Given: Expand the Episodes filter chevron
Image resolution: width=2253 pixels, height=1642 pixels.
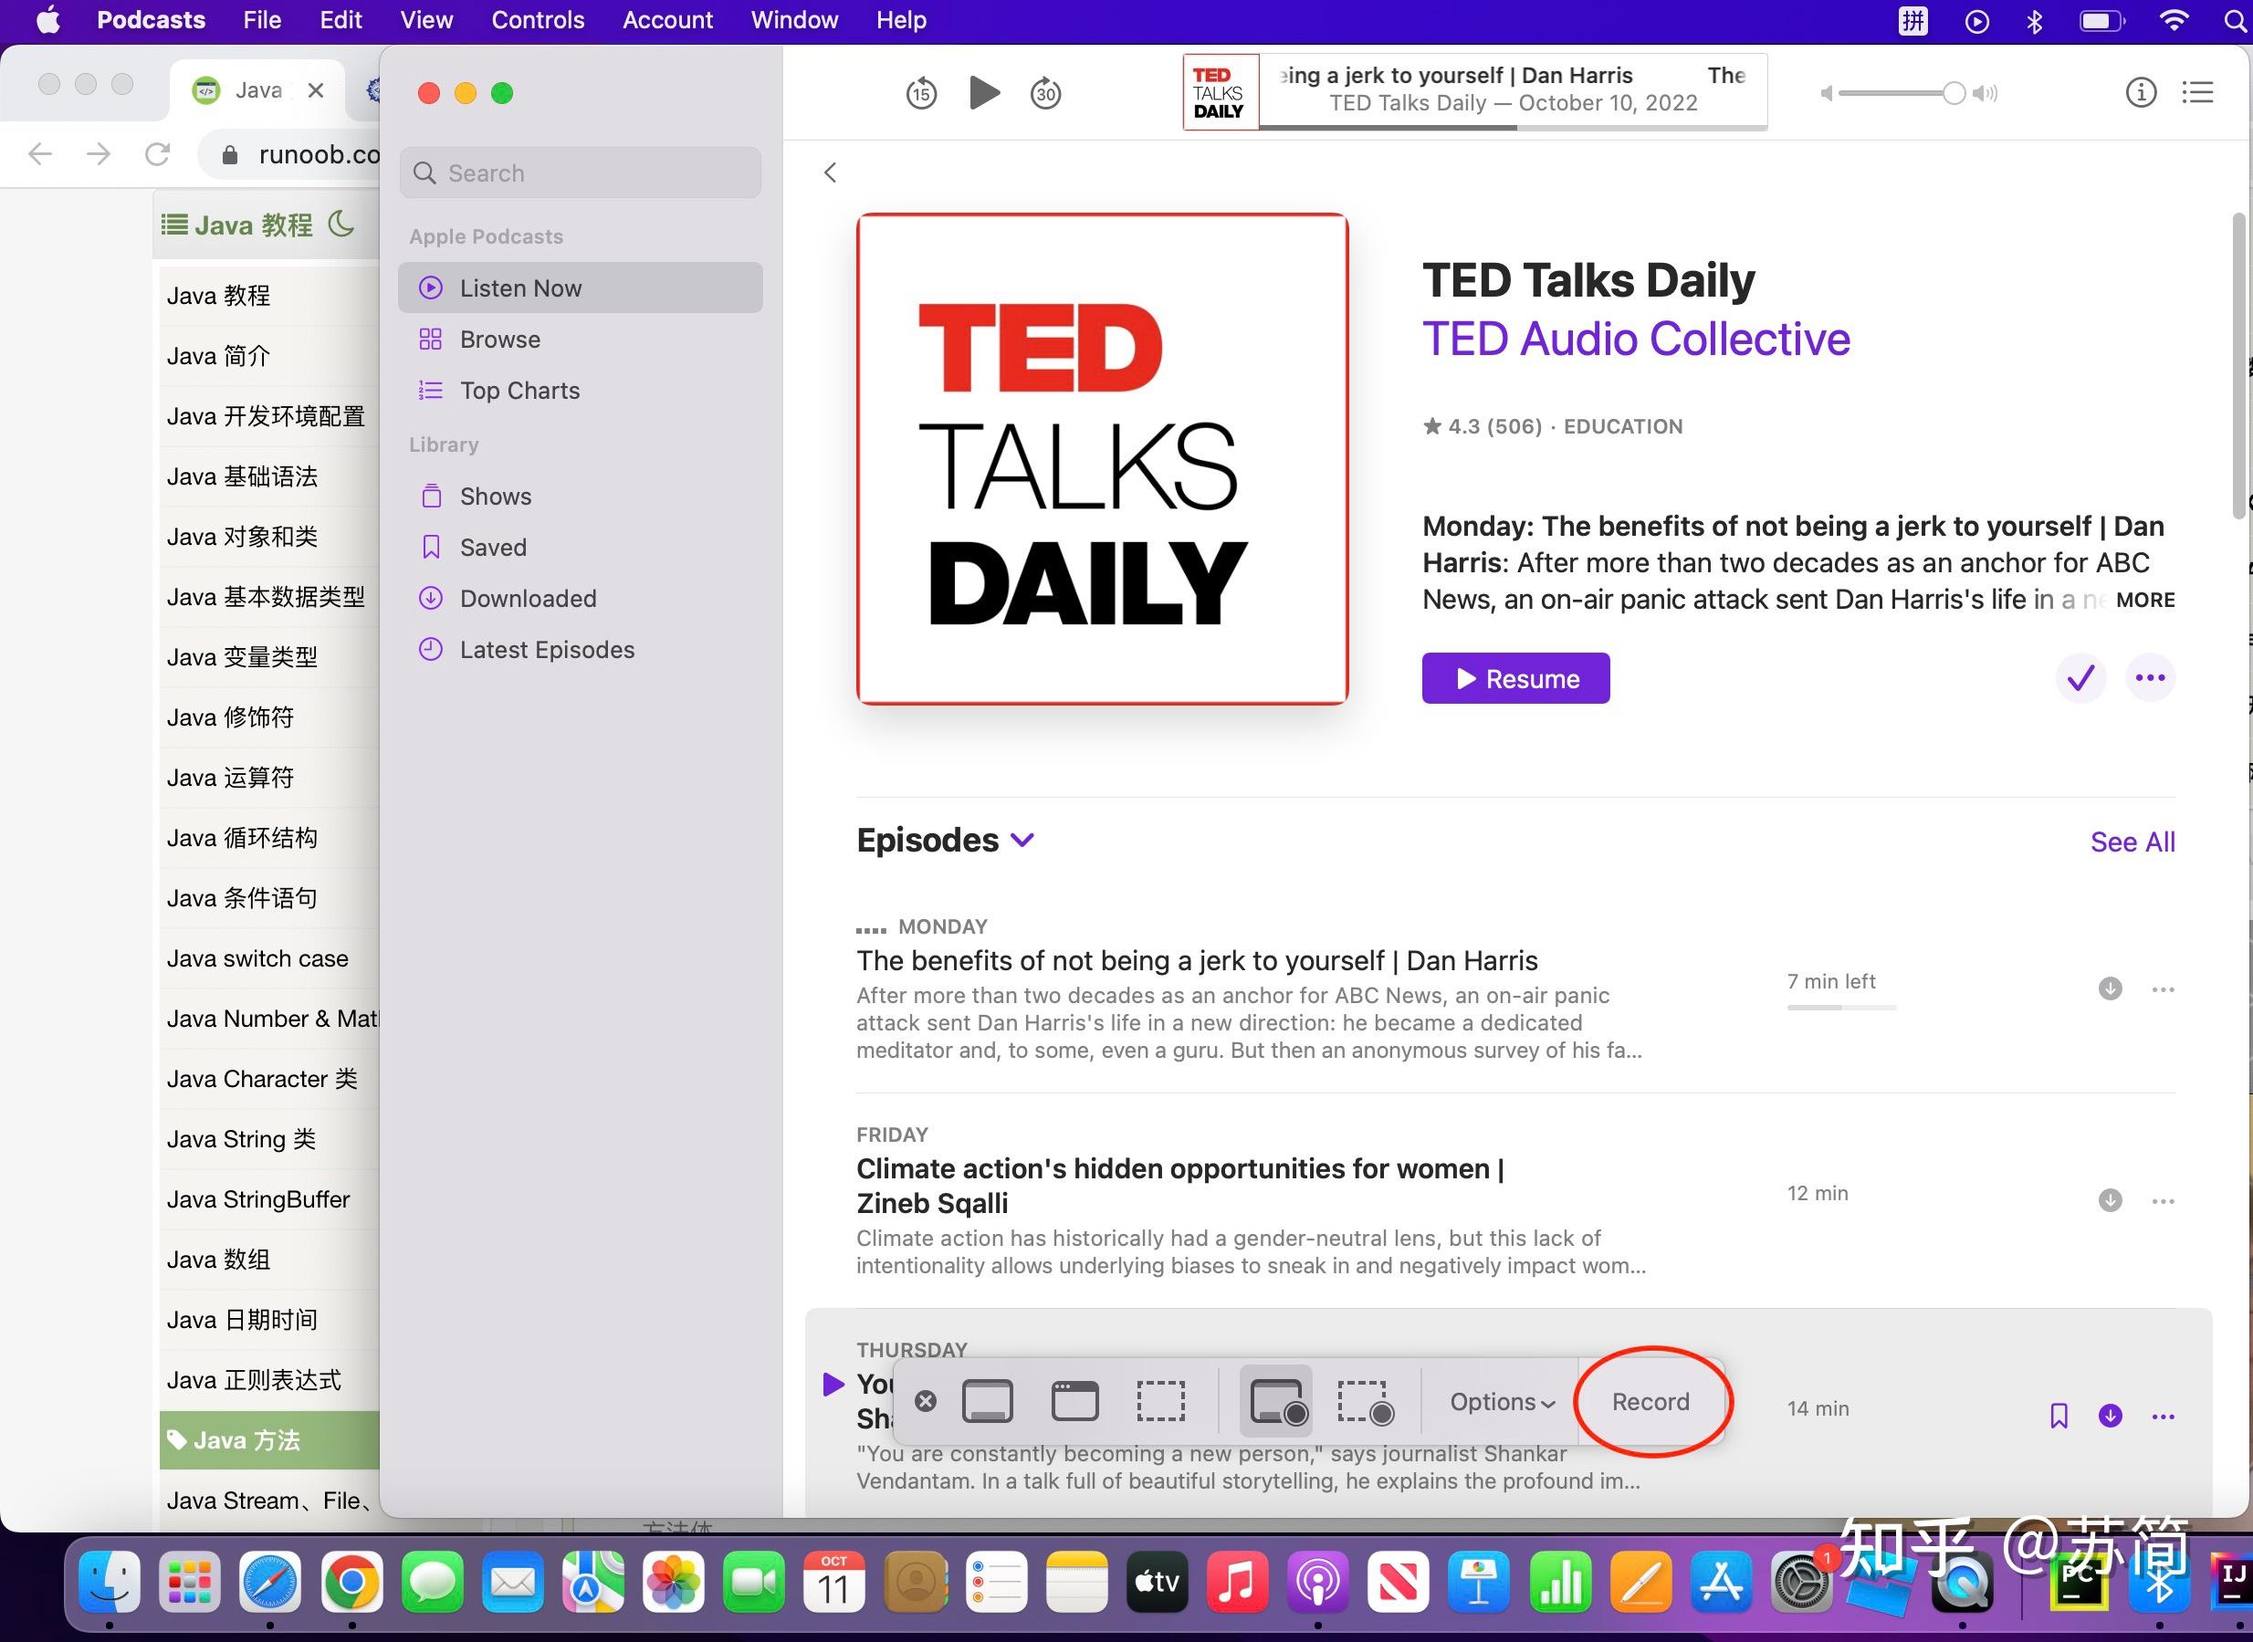Looking at the screenshot, I should coord(1022,840).
